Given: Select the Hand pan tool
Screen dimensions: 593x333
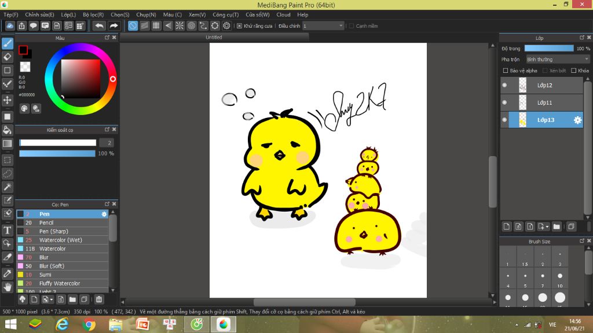Looking at the screenshot, I should 7,287.
